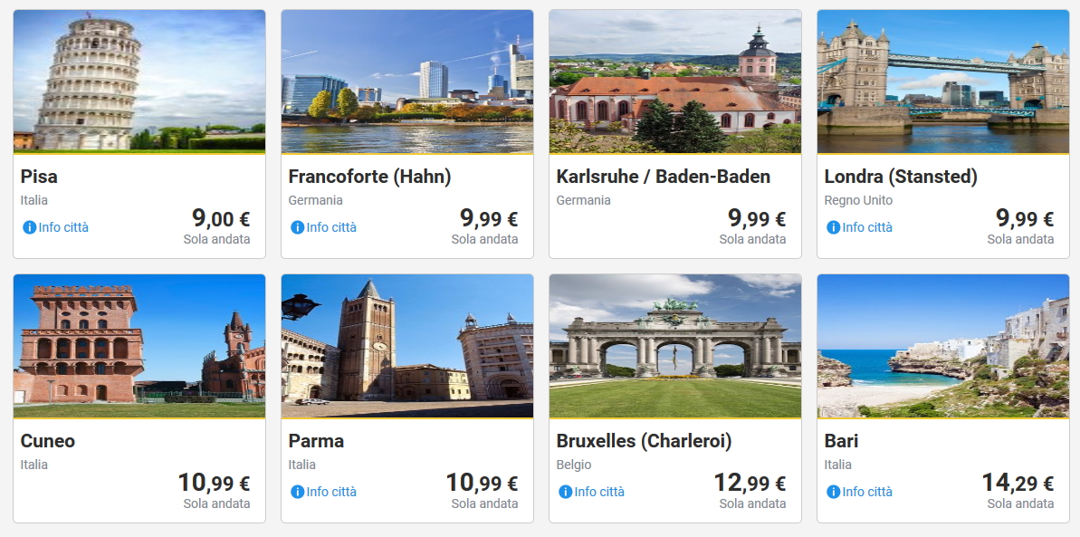Image resolution: width=1080 pixels, height=537 pixels.
Task: Open the London Tower Bridge photo
Action: tap(943, 82)
